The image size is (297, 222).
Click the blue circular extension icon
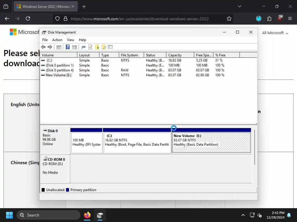(x=258, y=18)
